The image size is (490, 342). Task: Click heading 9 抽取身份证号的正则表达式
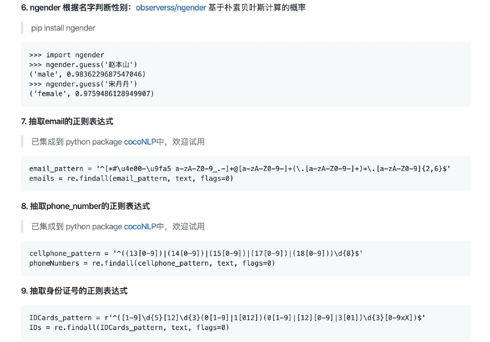tap(74, 291)
